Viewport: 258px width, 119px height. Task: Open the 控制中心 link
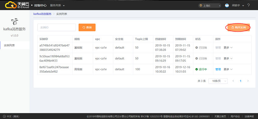click(x=40, y=5)
